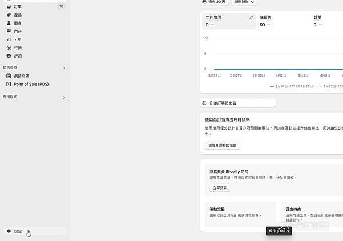
Task: Open the 訂單 (Orders) inbox icon
Action: (9, 6)
